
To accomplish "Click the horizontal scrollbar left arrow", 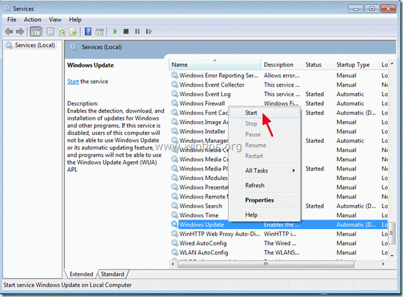I will pos(172,264).
